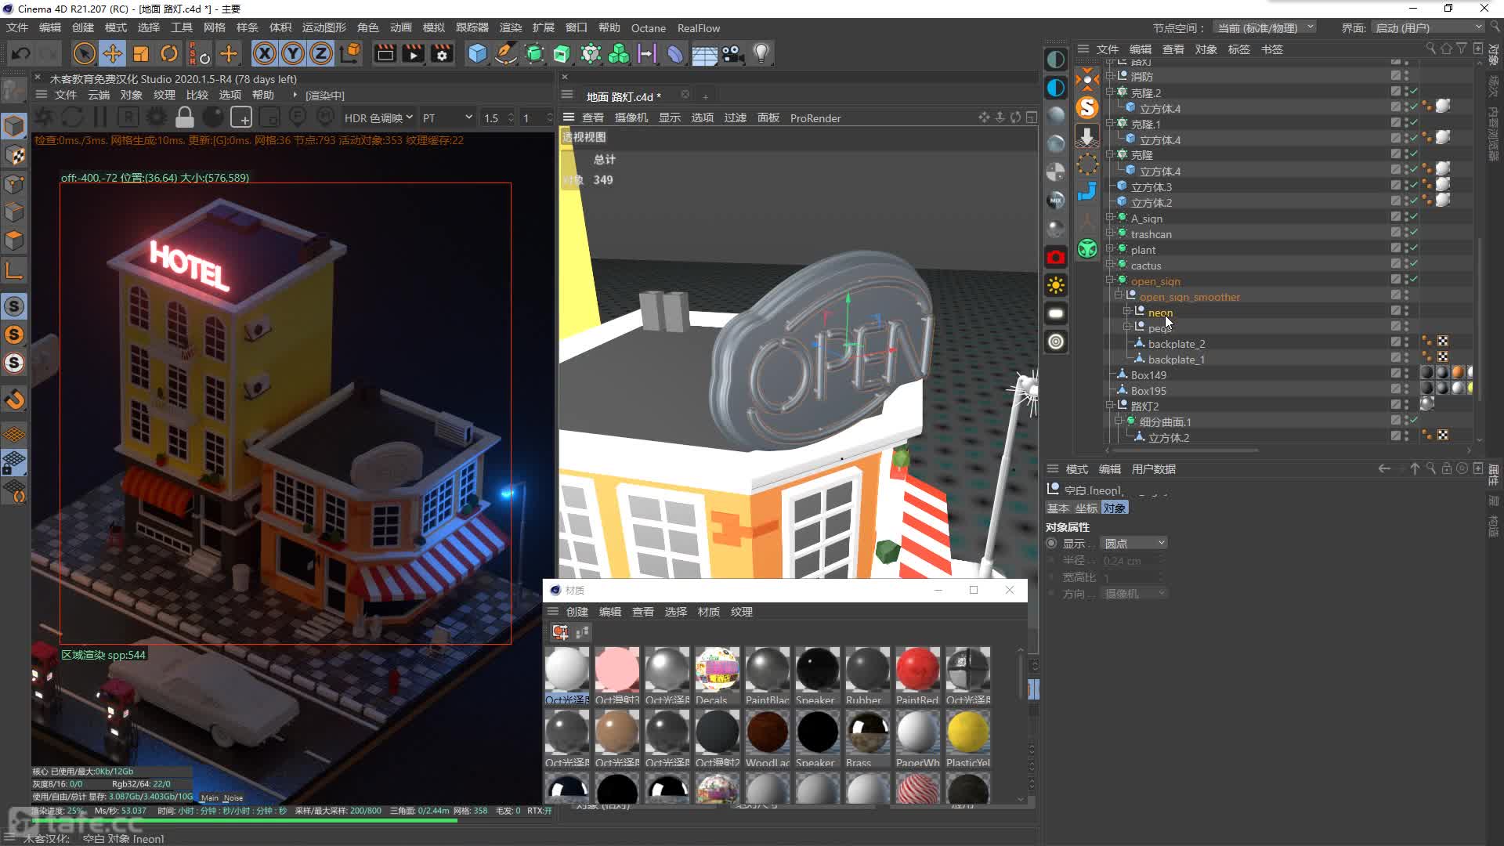Open the Octane menu
This screenshot has width=1504, height=846.
(649, 28)
